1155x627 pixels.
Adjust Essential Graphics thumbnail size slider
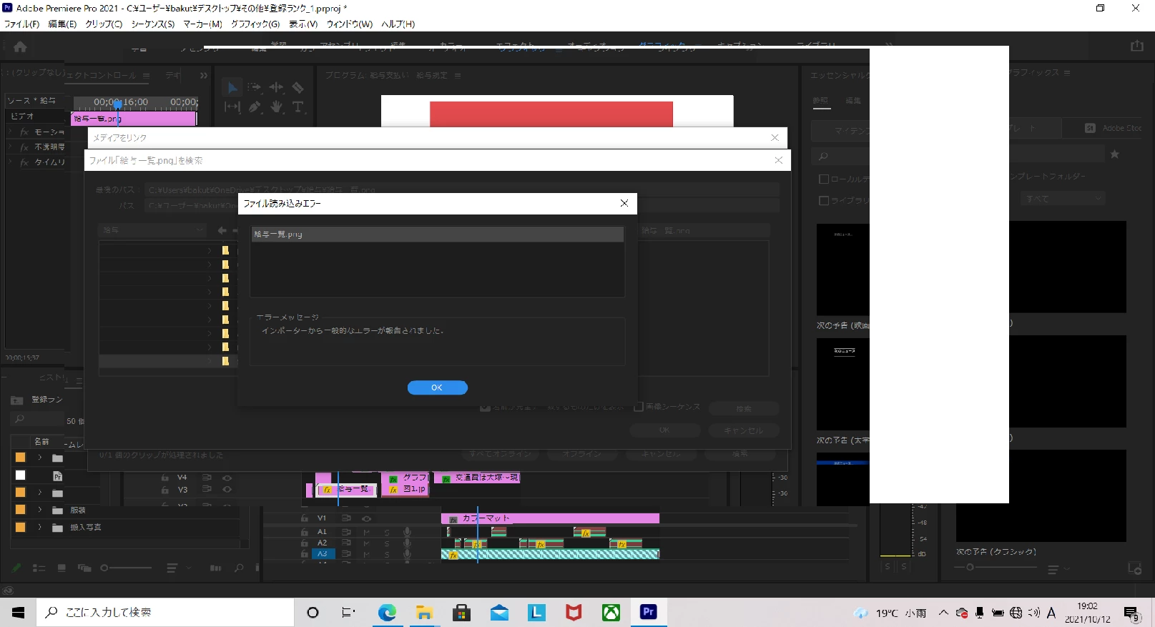996,567
